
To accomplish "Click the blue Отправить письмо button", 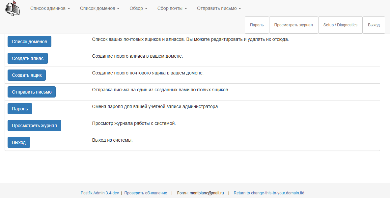I will 32,92.
